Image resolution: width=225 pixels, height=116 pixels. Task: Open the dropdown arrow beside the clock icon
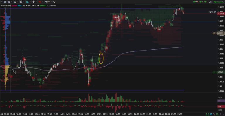click(x=18, y=2)
